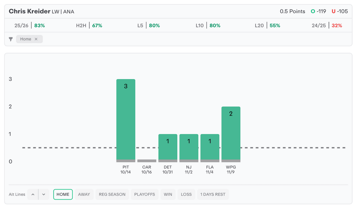Click the WPG 11/9 bar
The width and height of the screenshot is (356, 210).
pos(231,134)
